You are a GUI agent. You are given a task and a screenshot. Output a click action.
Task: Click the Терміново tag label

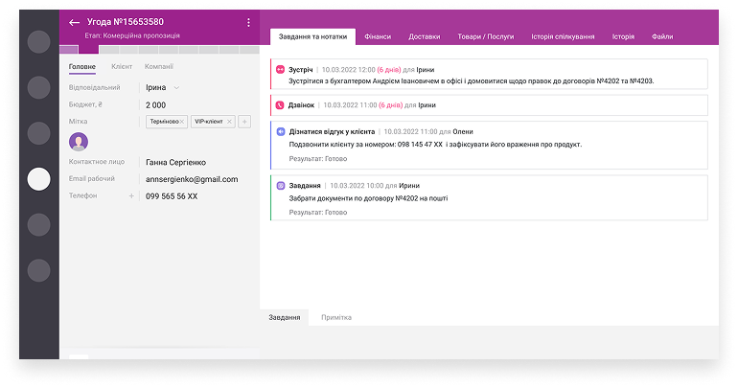164,122
